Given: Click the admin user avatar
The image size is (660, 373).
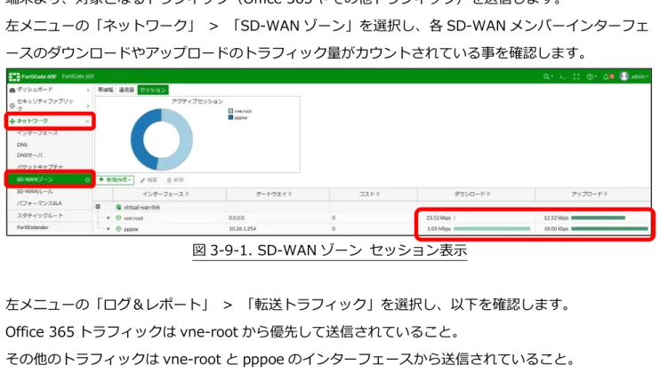Looking at the screenshot, I should pyautogui.click(x=624, y=76).
